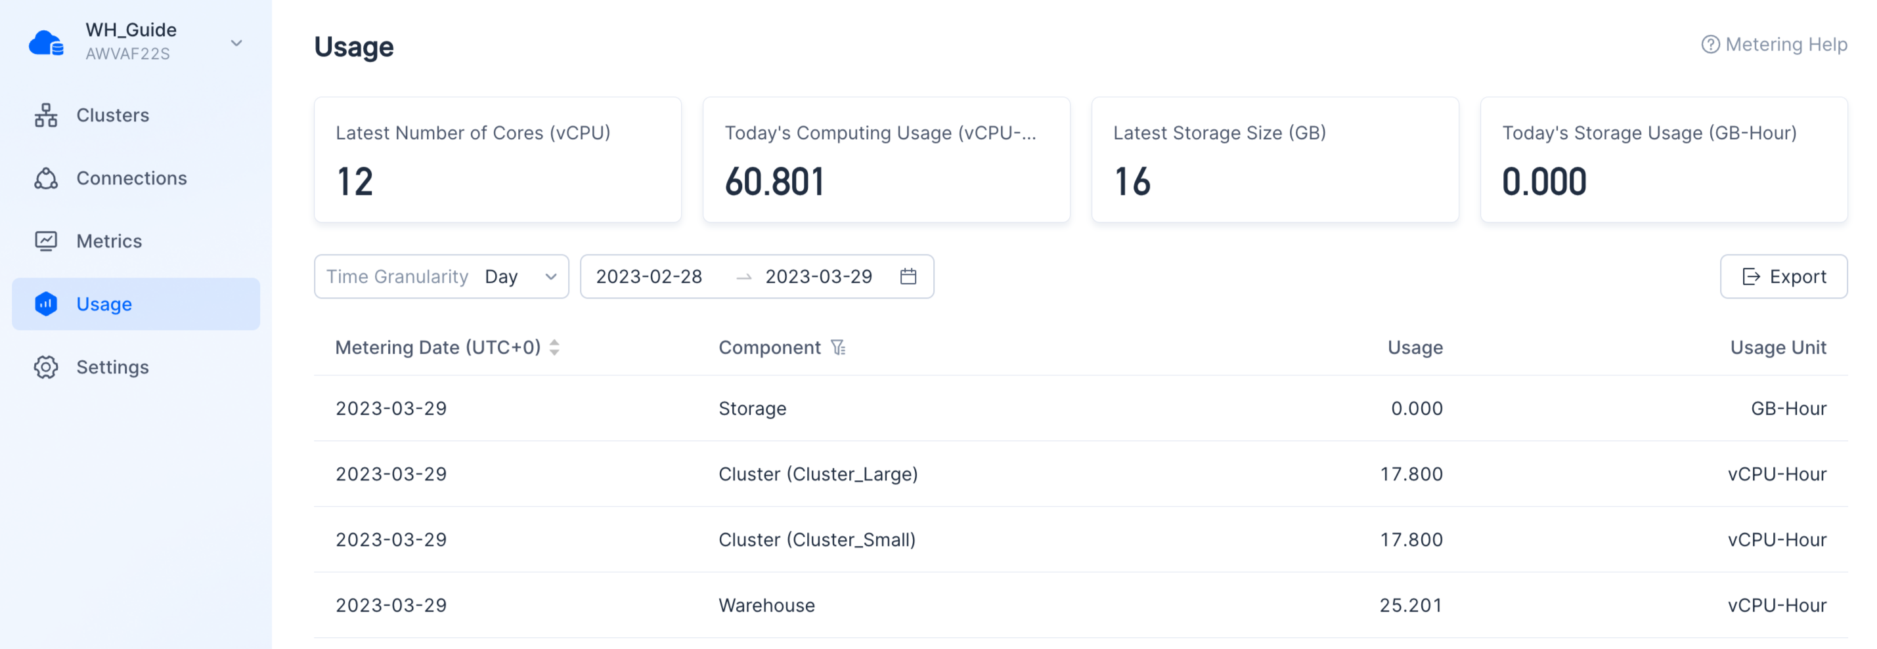Click the 25.201 usage value
The image size is (1877, 649).
[x=1411, y=605]
